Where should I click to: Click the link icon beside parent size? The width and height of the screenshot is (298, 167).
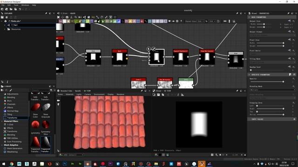[x=206, y=21]
